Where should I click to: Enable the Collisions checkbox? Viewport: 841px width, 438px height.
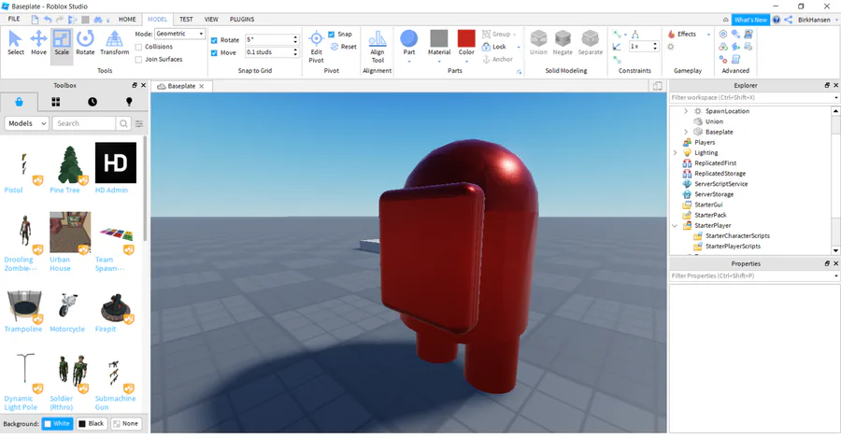pos(139,47)
